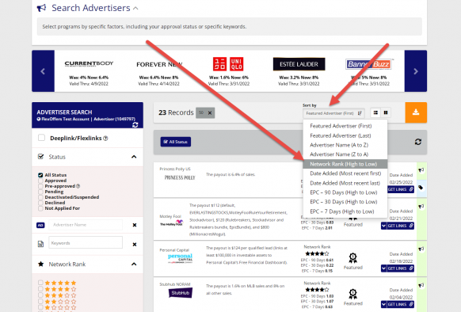This screenshot has width=461, height=312.
Task: Click the Princess Polly advertiser logo
Action: (x=180, y=178)
